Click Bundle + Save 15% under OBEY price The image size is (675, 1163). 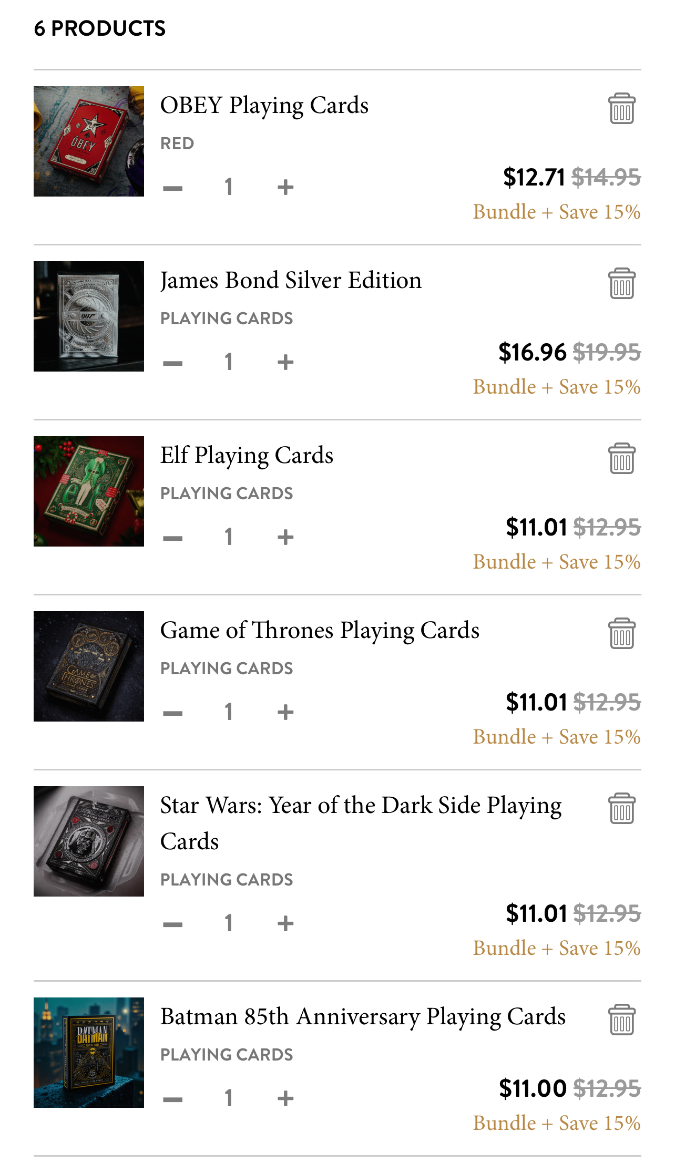click(x=556, y=212)
